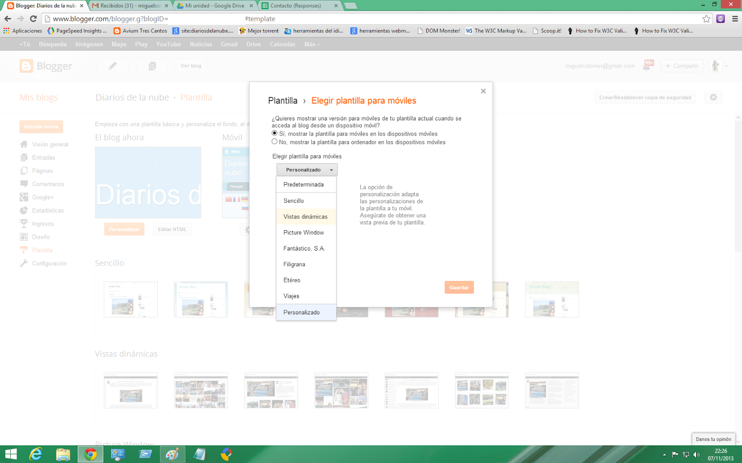Open Comentarios in the sidebar

pyautogui.click(x=42, y=184)
